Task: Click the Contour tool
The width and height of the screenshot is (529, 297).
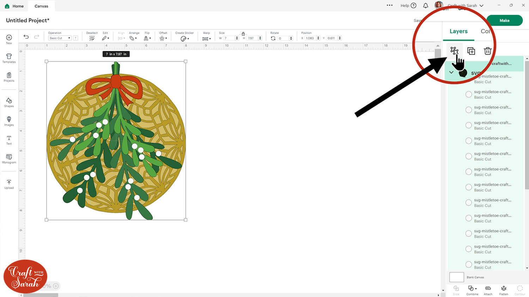Action: [x=520, y=290]
